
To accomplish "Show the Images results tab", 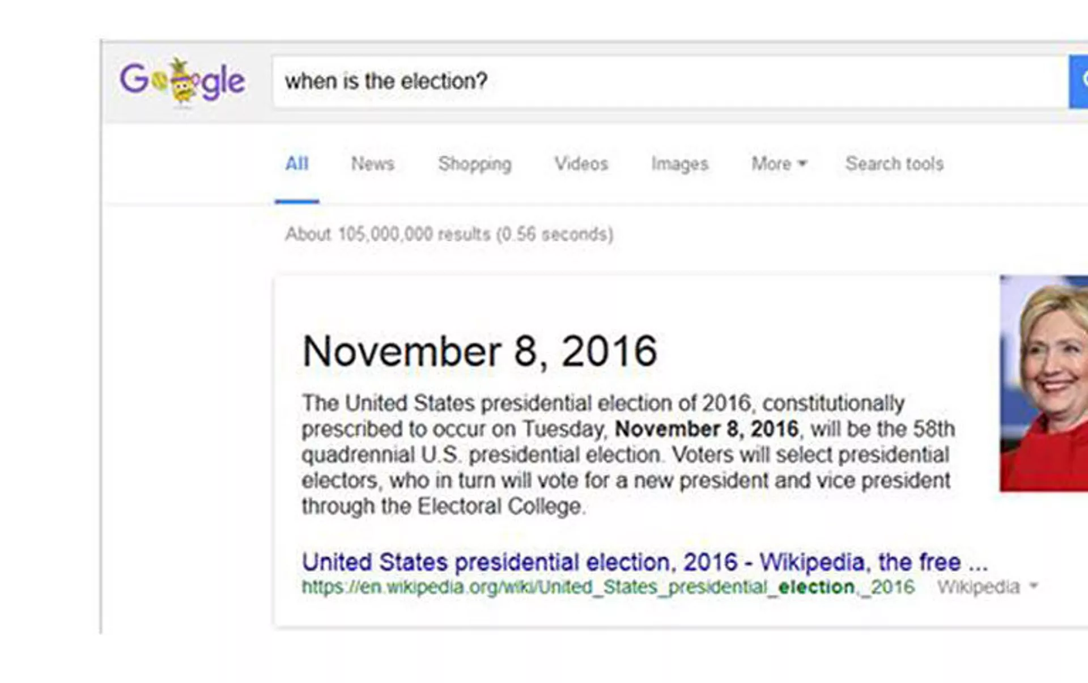I will (x=679, y=164).
